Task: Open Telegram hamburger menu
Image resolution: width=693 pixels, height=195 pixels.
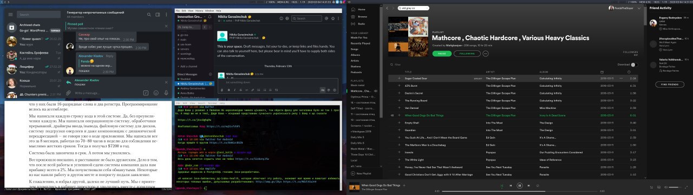Action: click(x=10, y=15)
